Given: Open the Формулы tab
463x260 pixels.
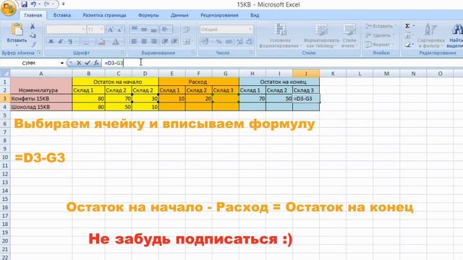Looking at the screenshot, I should pos(148,15).
